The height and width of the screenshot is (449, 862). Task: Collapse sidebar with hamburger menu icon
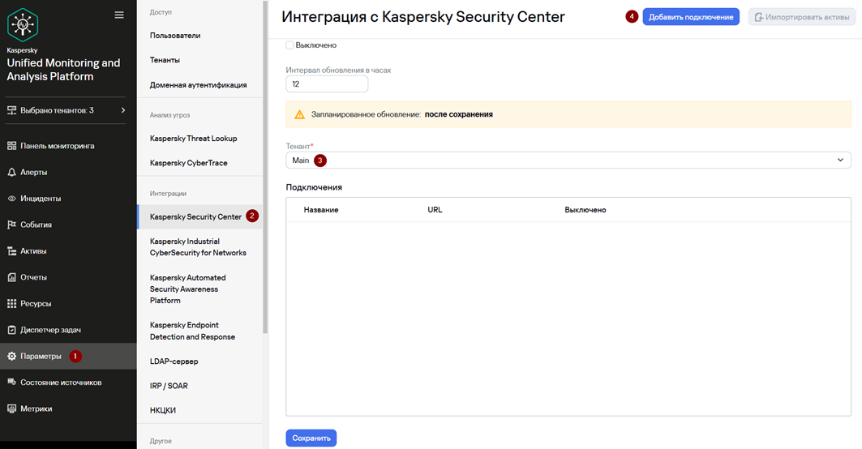118,15
